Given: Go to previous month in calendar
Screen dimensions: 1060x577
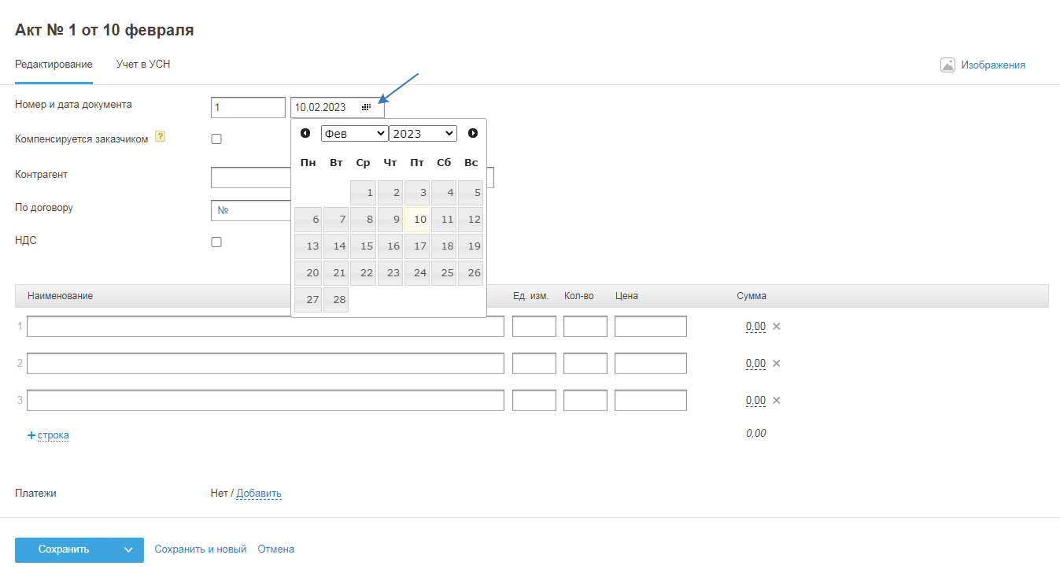Looking at the screenshot, I should [305, 133].
